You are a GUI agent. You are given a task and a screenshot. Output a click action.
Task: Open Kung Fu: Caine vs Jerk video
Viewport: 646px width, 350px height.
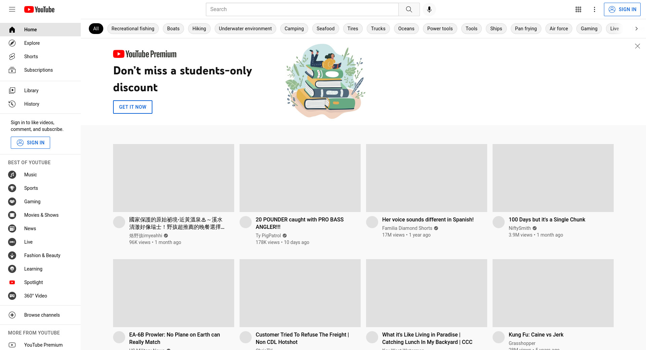click(x=536, y=335)
